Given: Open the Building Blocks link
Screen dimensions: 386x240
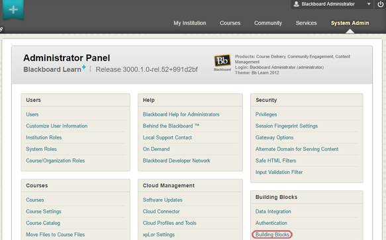Looking at the screenshot, I should pyautogui.click(x=272, y=235).
